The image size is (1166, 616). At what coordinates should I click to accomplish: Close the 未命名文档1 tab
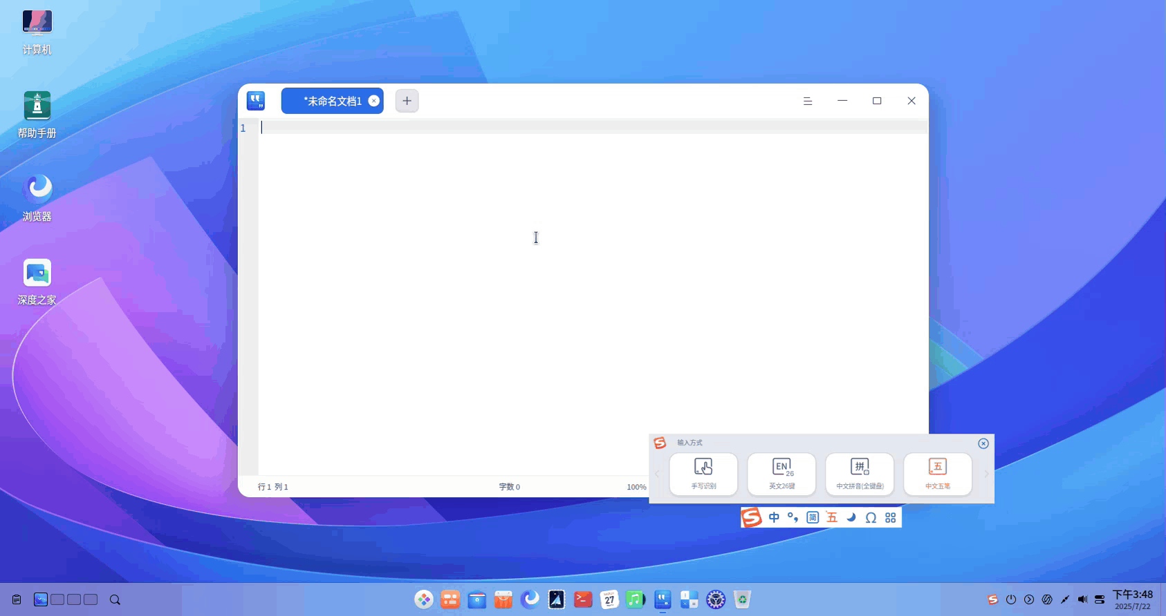coord(374,101)
